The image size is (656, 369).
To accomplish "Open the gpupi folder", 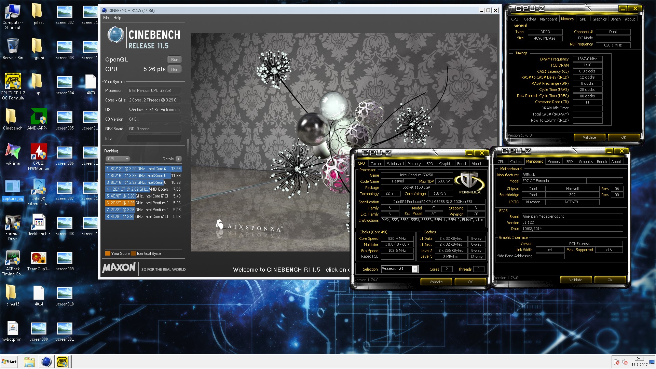I will point(39,49).
